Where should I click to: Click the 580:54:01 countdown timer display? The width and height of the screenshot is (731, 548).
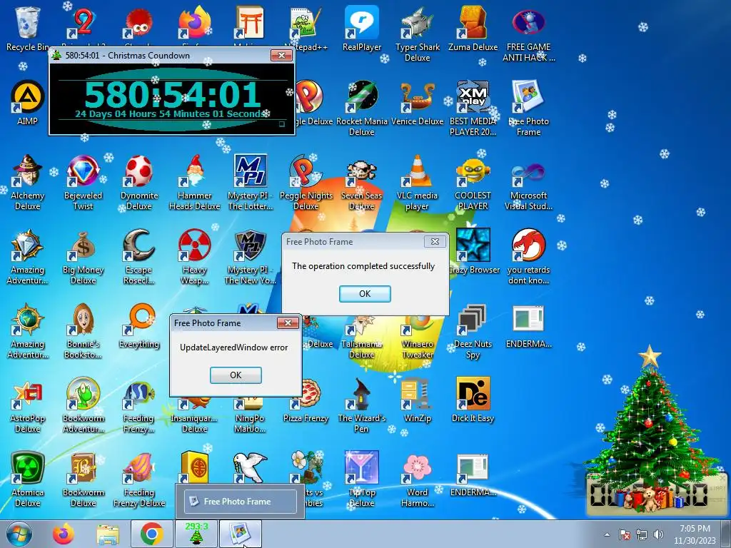point(173,95)
